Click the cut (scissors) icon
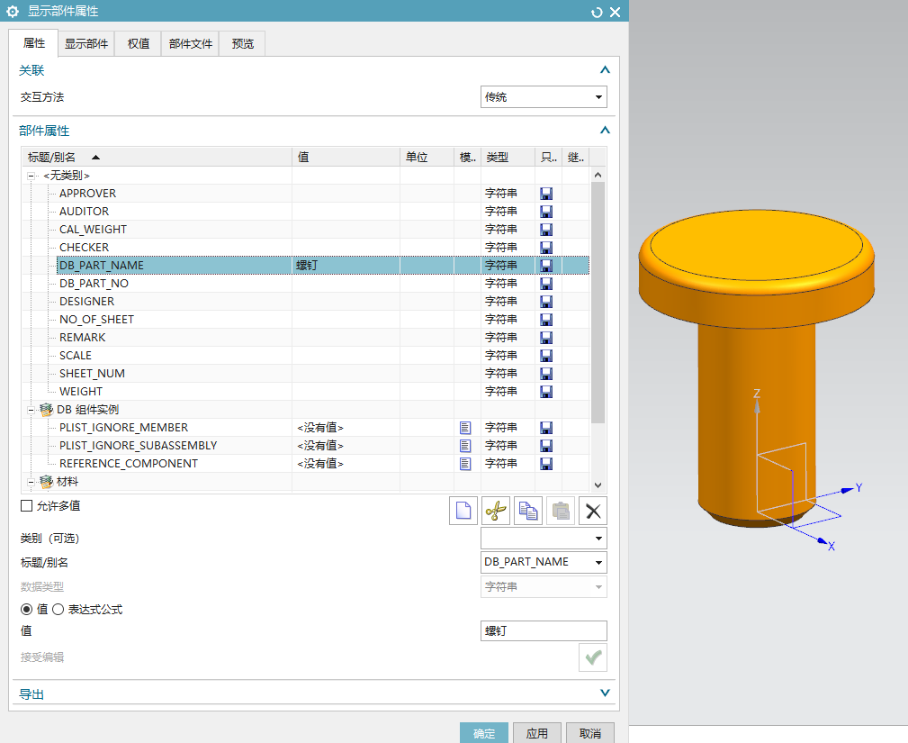The height and width of the screenshot is (743, 908). click(496, 511)
